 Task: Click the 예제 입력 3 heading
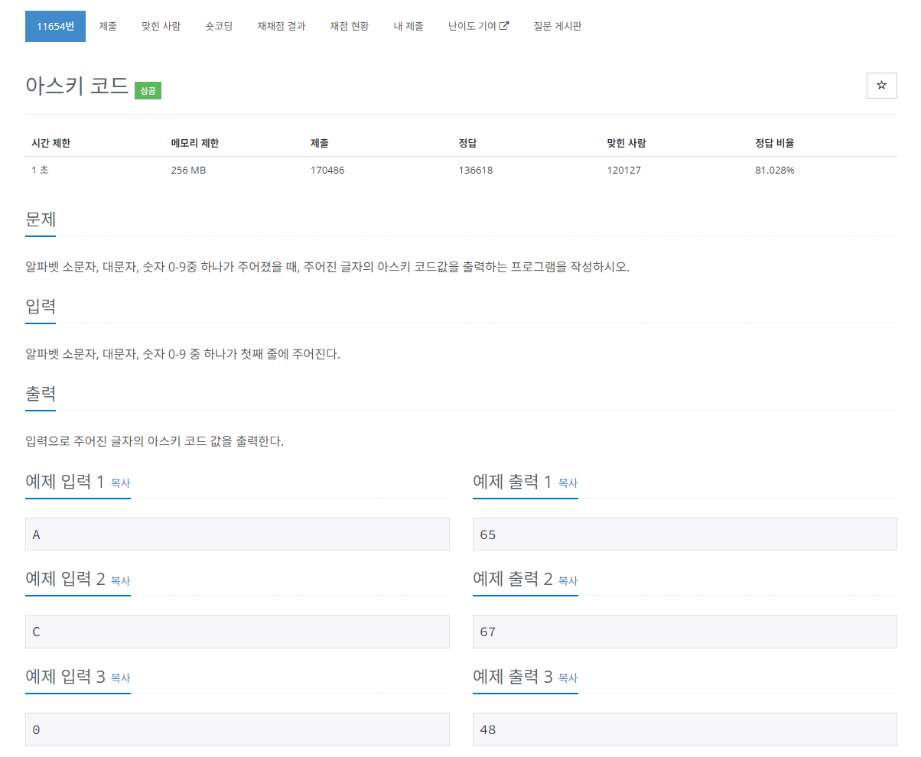(65, 677)
